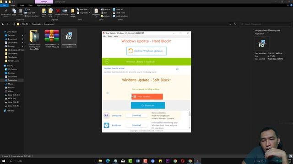The height and width of the screenshot is (164, 293).
Task: Click the Explorer Back arrow
Action: 3,24
